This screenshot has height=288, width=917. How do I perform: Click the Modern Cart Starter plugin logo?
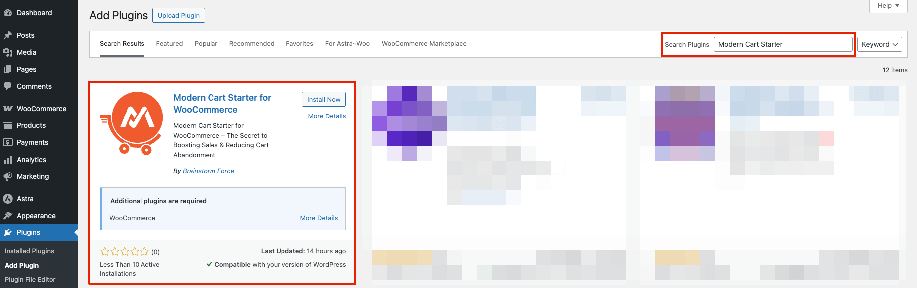coord(132,123)
